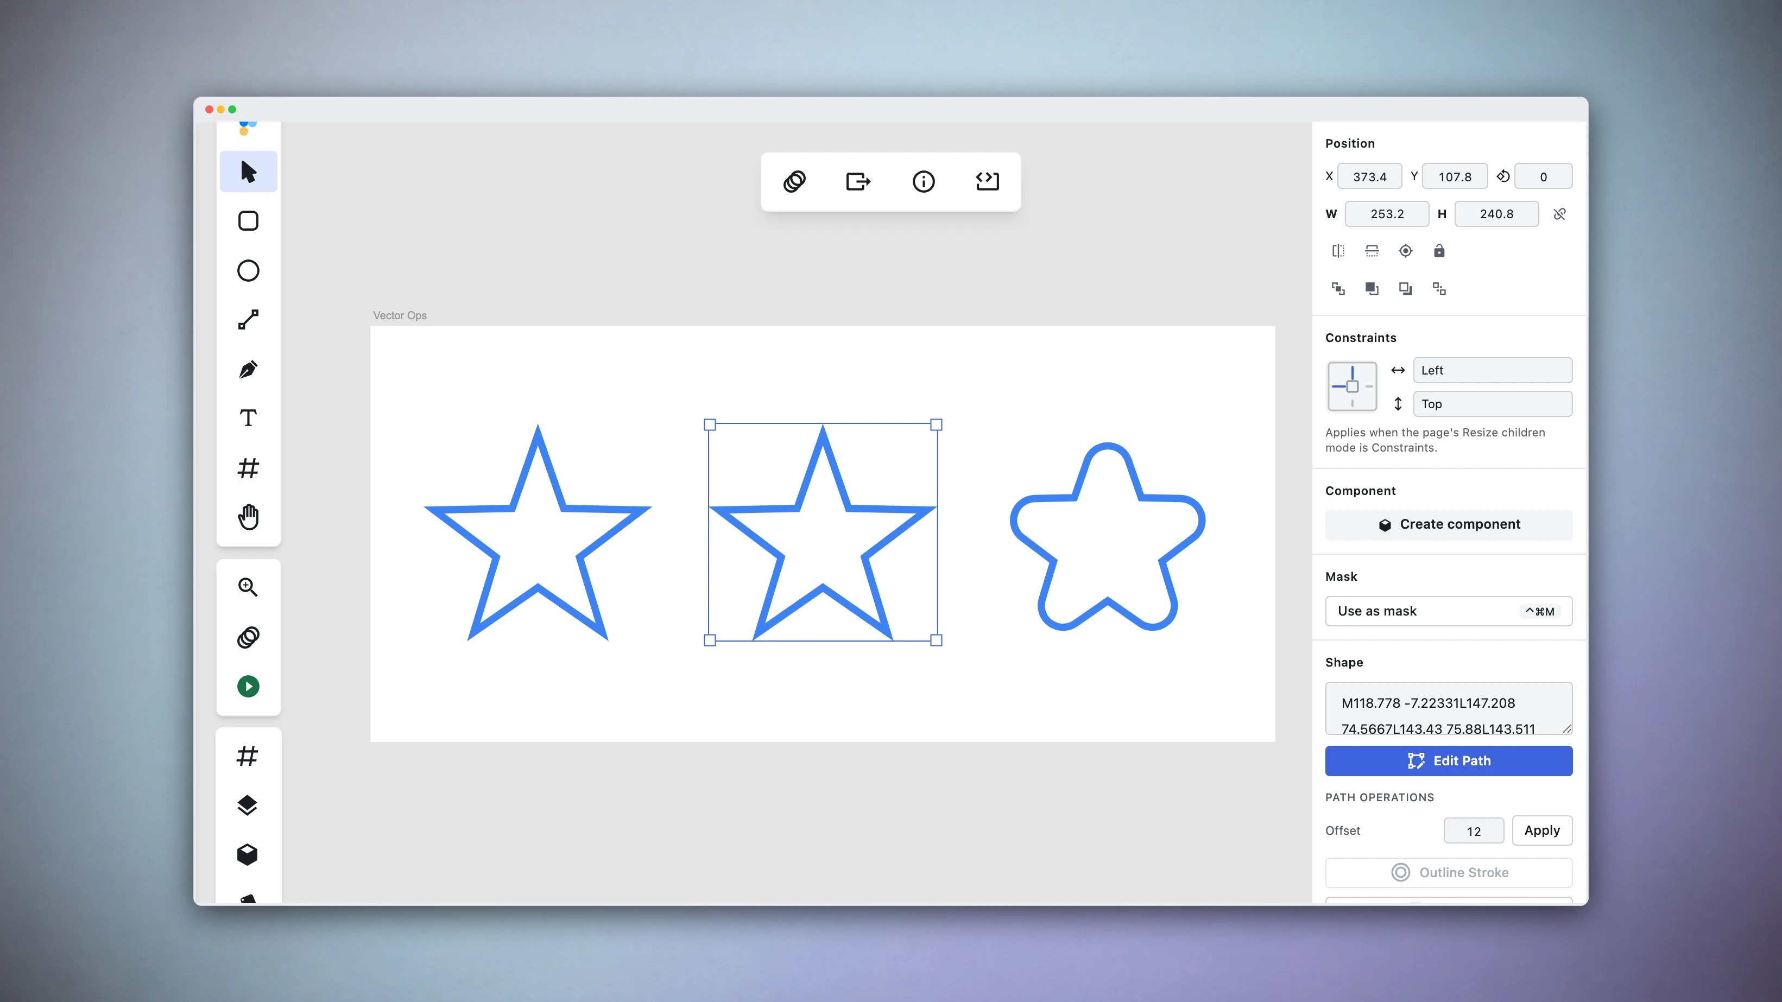Click the Flip horizontal icon
This screenshot has height=1002, width=1782.
pyautogui.click(x=1338, y=251)
